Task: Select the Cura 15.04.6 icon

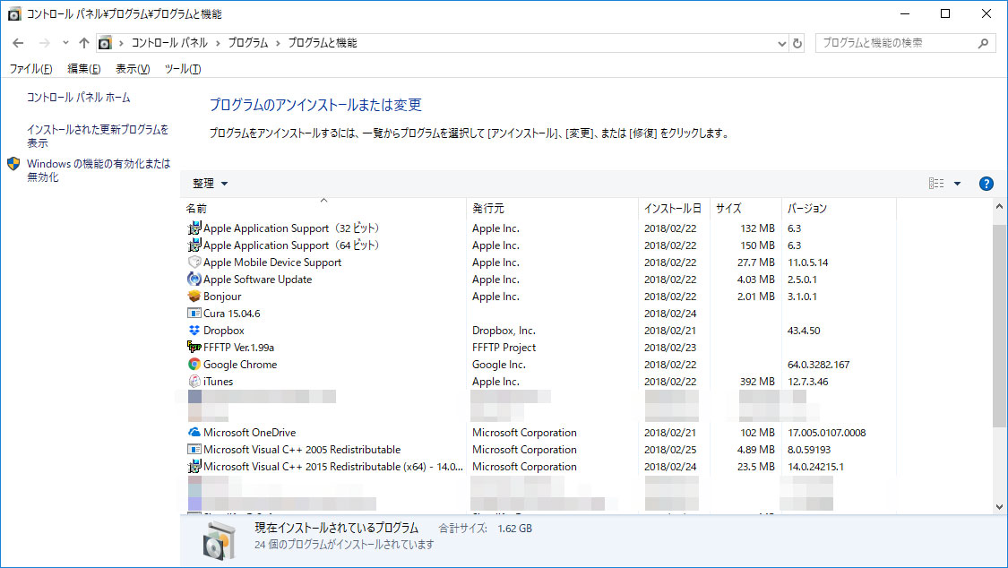Action: (x=194, y=314)
